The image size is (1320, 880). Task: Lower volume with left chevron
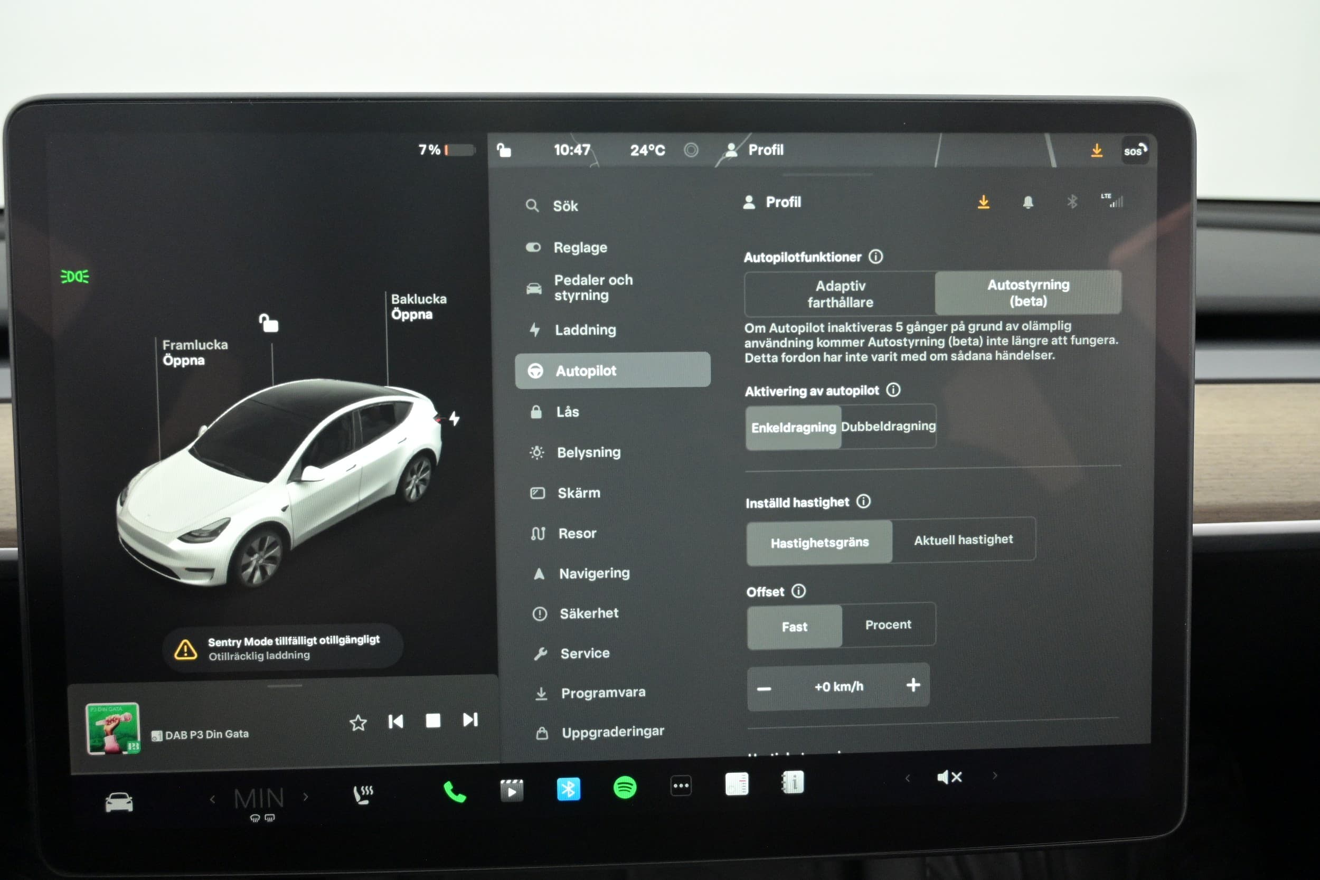[x=908, y=778]
